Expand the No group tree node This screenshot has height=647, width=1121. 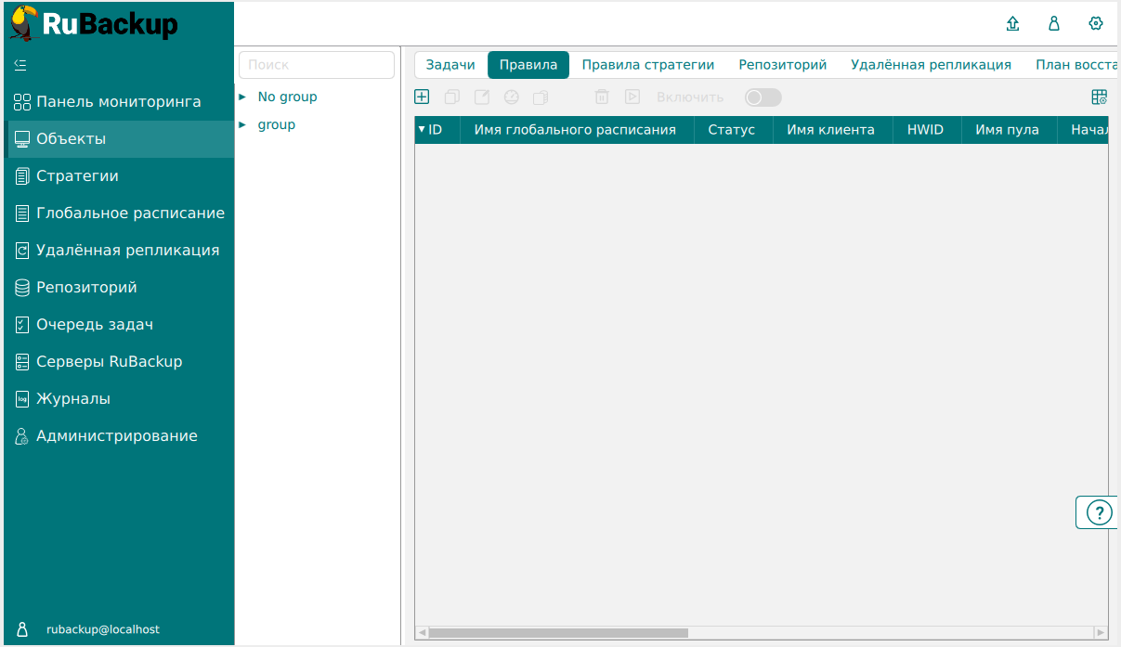coord(242,97)
